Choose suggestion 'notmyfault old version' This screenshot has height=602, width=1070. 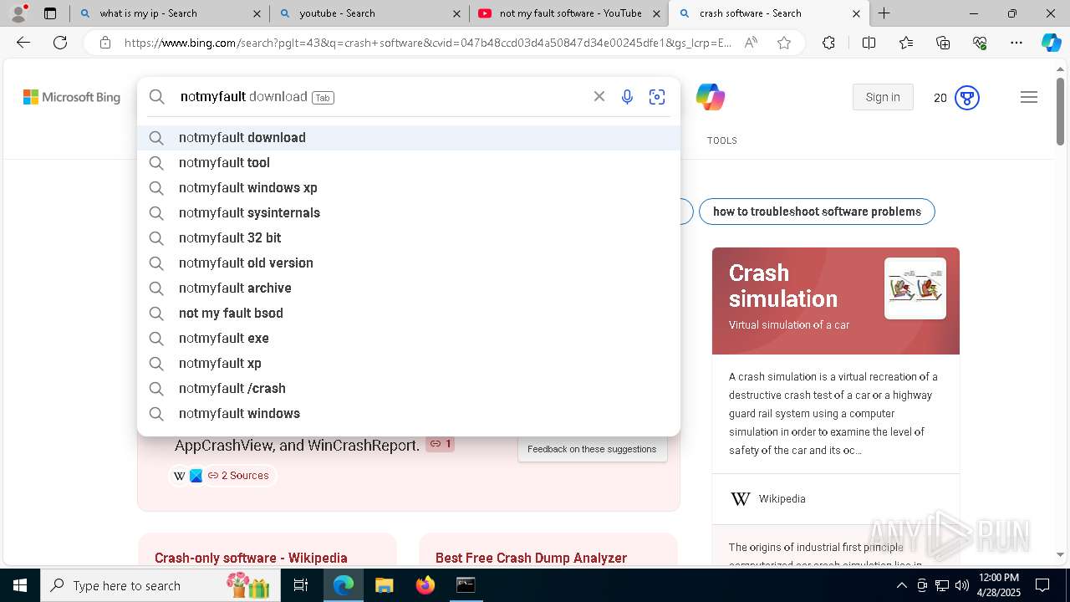point(409,263)
